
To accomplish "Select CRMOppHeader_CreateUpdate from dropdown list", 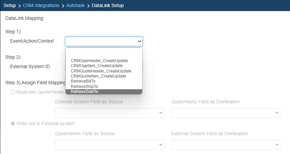I will coord(99,61).
